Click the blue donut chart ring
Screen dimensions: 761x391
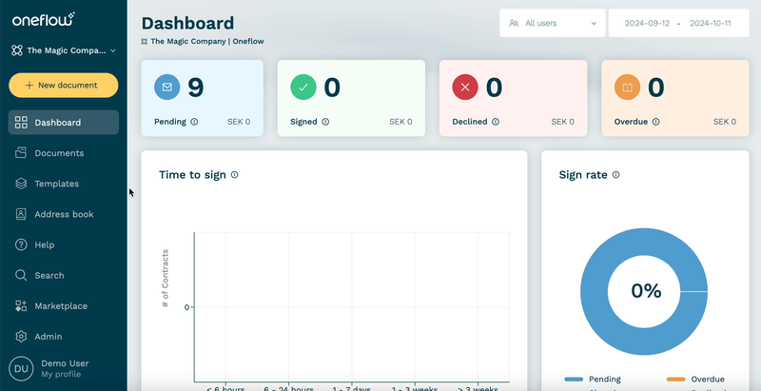(594, 291)
